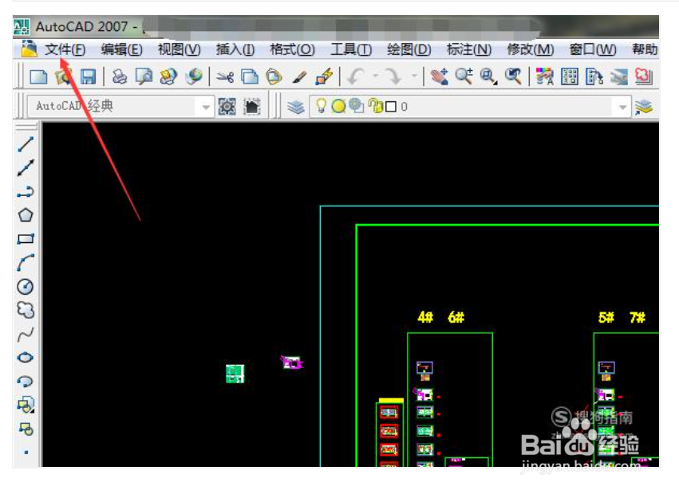This screenshot has width=679, height=490.
Task: Toggle layer 0 on/off light bulb
Action: 321,105
